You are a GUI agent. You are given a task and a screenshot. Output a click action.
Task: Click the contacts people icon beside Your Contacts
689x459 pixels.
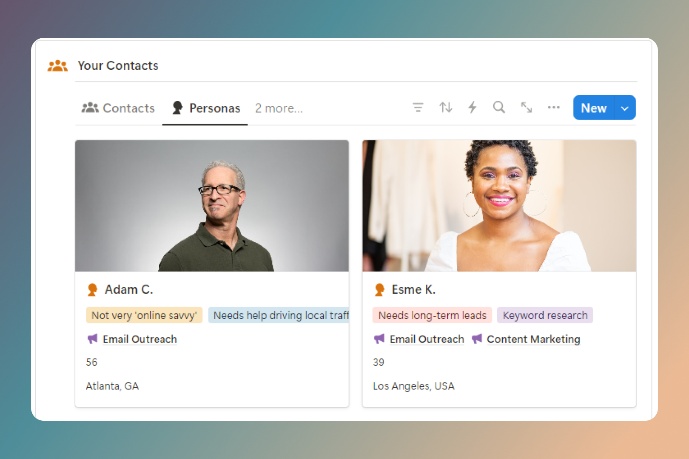tap(58, 65)
